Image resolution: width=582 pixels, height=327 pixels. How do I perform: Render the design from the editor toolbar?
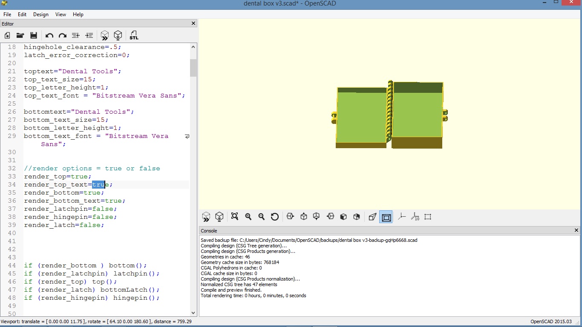tap(118, 35)
